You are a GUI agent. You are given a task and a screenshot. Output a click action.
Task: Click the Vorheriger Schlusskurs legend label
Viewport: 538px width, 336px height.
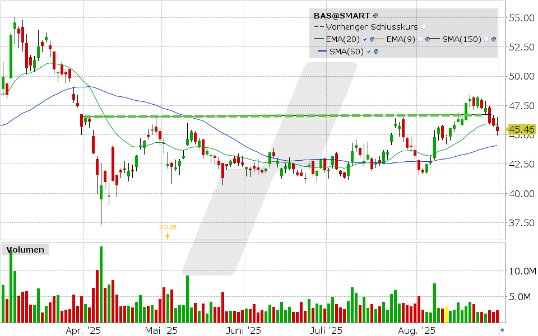coord(372,27)
